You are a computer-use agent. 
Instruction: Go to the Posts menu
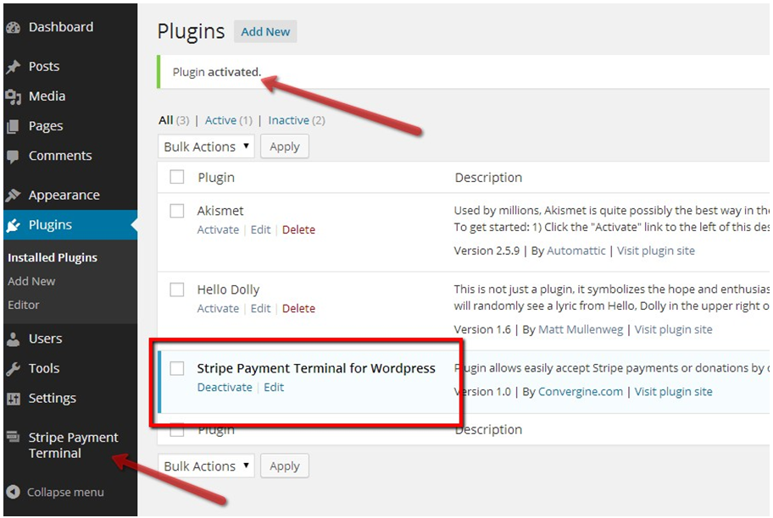(44, 67)
